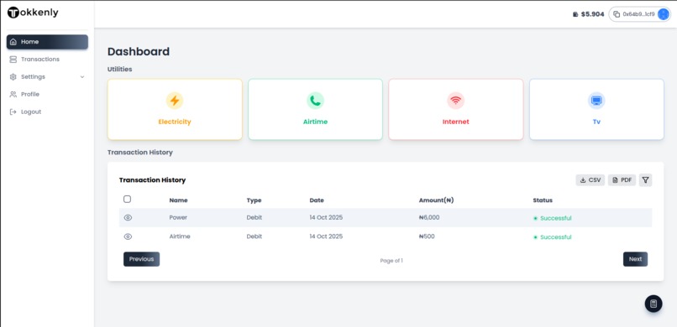
Task: Click the wallet balance icon
Action: (x=575, y=14)
